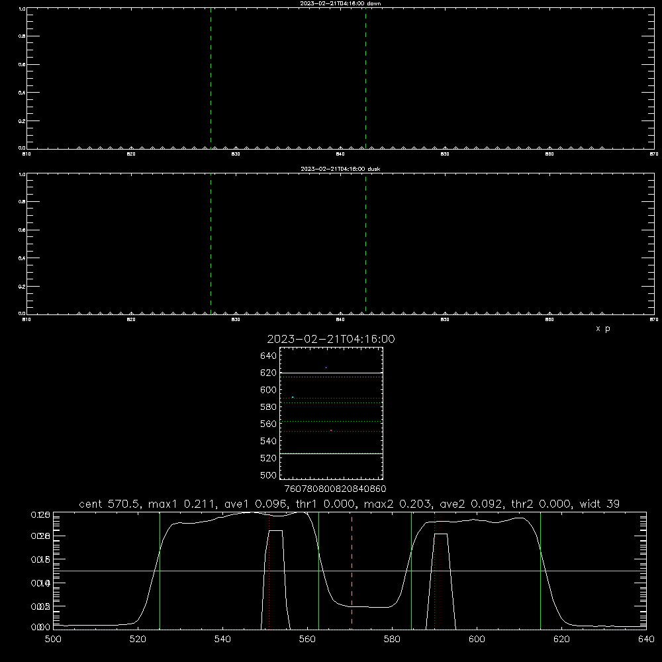Click the horizontal white threshold line in bottom plot
Image resolution: width=662 pixels, height=662 pixels.
pyautogui.click(x=350, y=571)
